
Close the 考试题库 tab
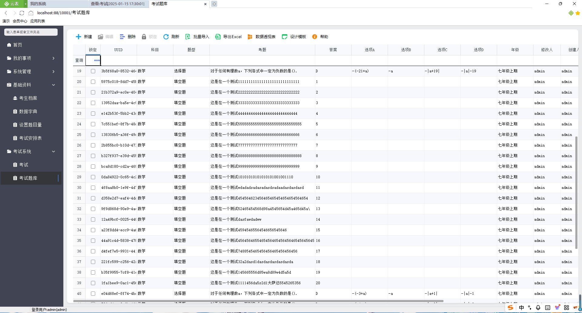(206, 4)
